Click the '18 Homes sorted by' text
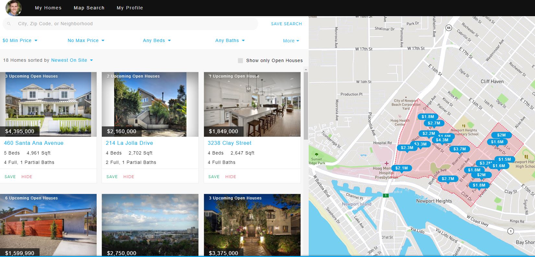This screenshot has height=257, width=535. point(26,60)
